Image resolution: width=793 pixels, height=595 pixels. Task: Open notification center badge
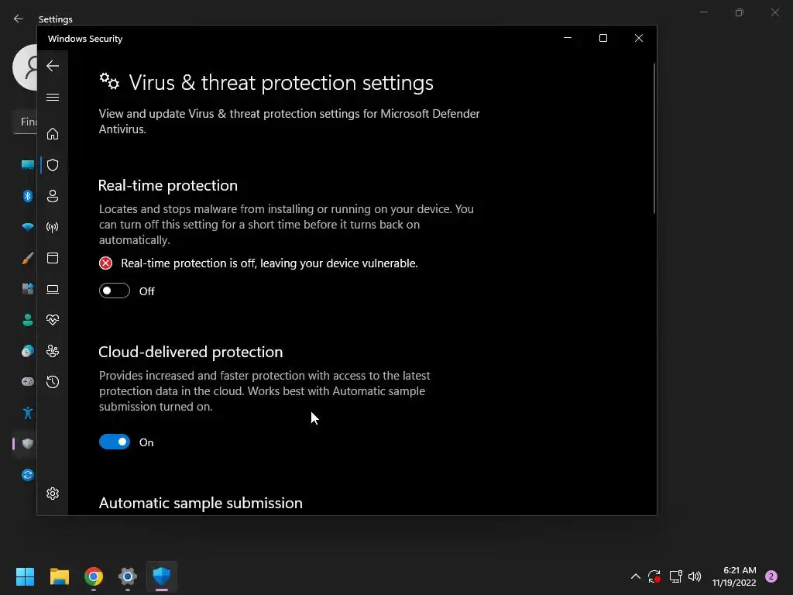click(771, 576)
